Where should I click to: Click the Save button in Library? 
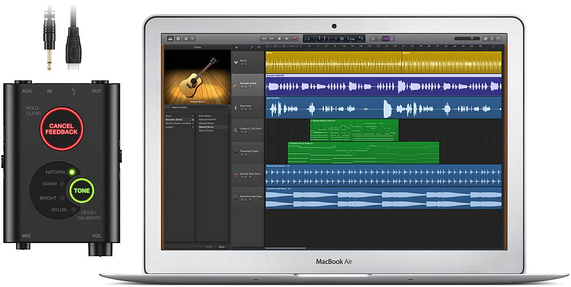[222, 246]
